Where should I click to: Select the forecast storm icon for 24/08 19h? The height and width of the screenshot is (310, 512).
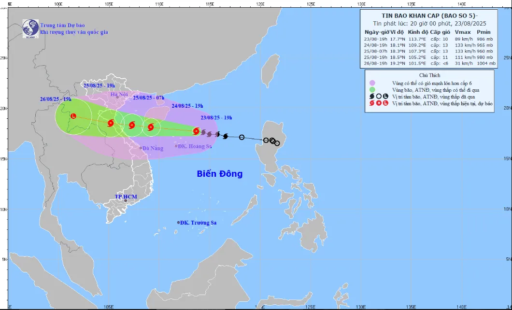click(151, 127)
